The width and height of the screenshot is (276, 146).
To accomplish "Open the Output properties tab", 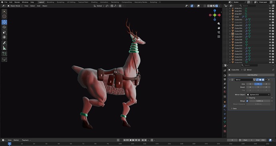I will pos(225,79).
